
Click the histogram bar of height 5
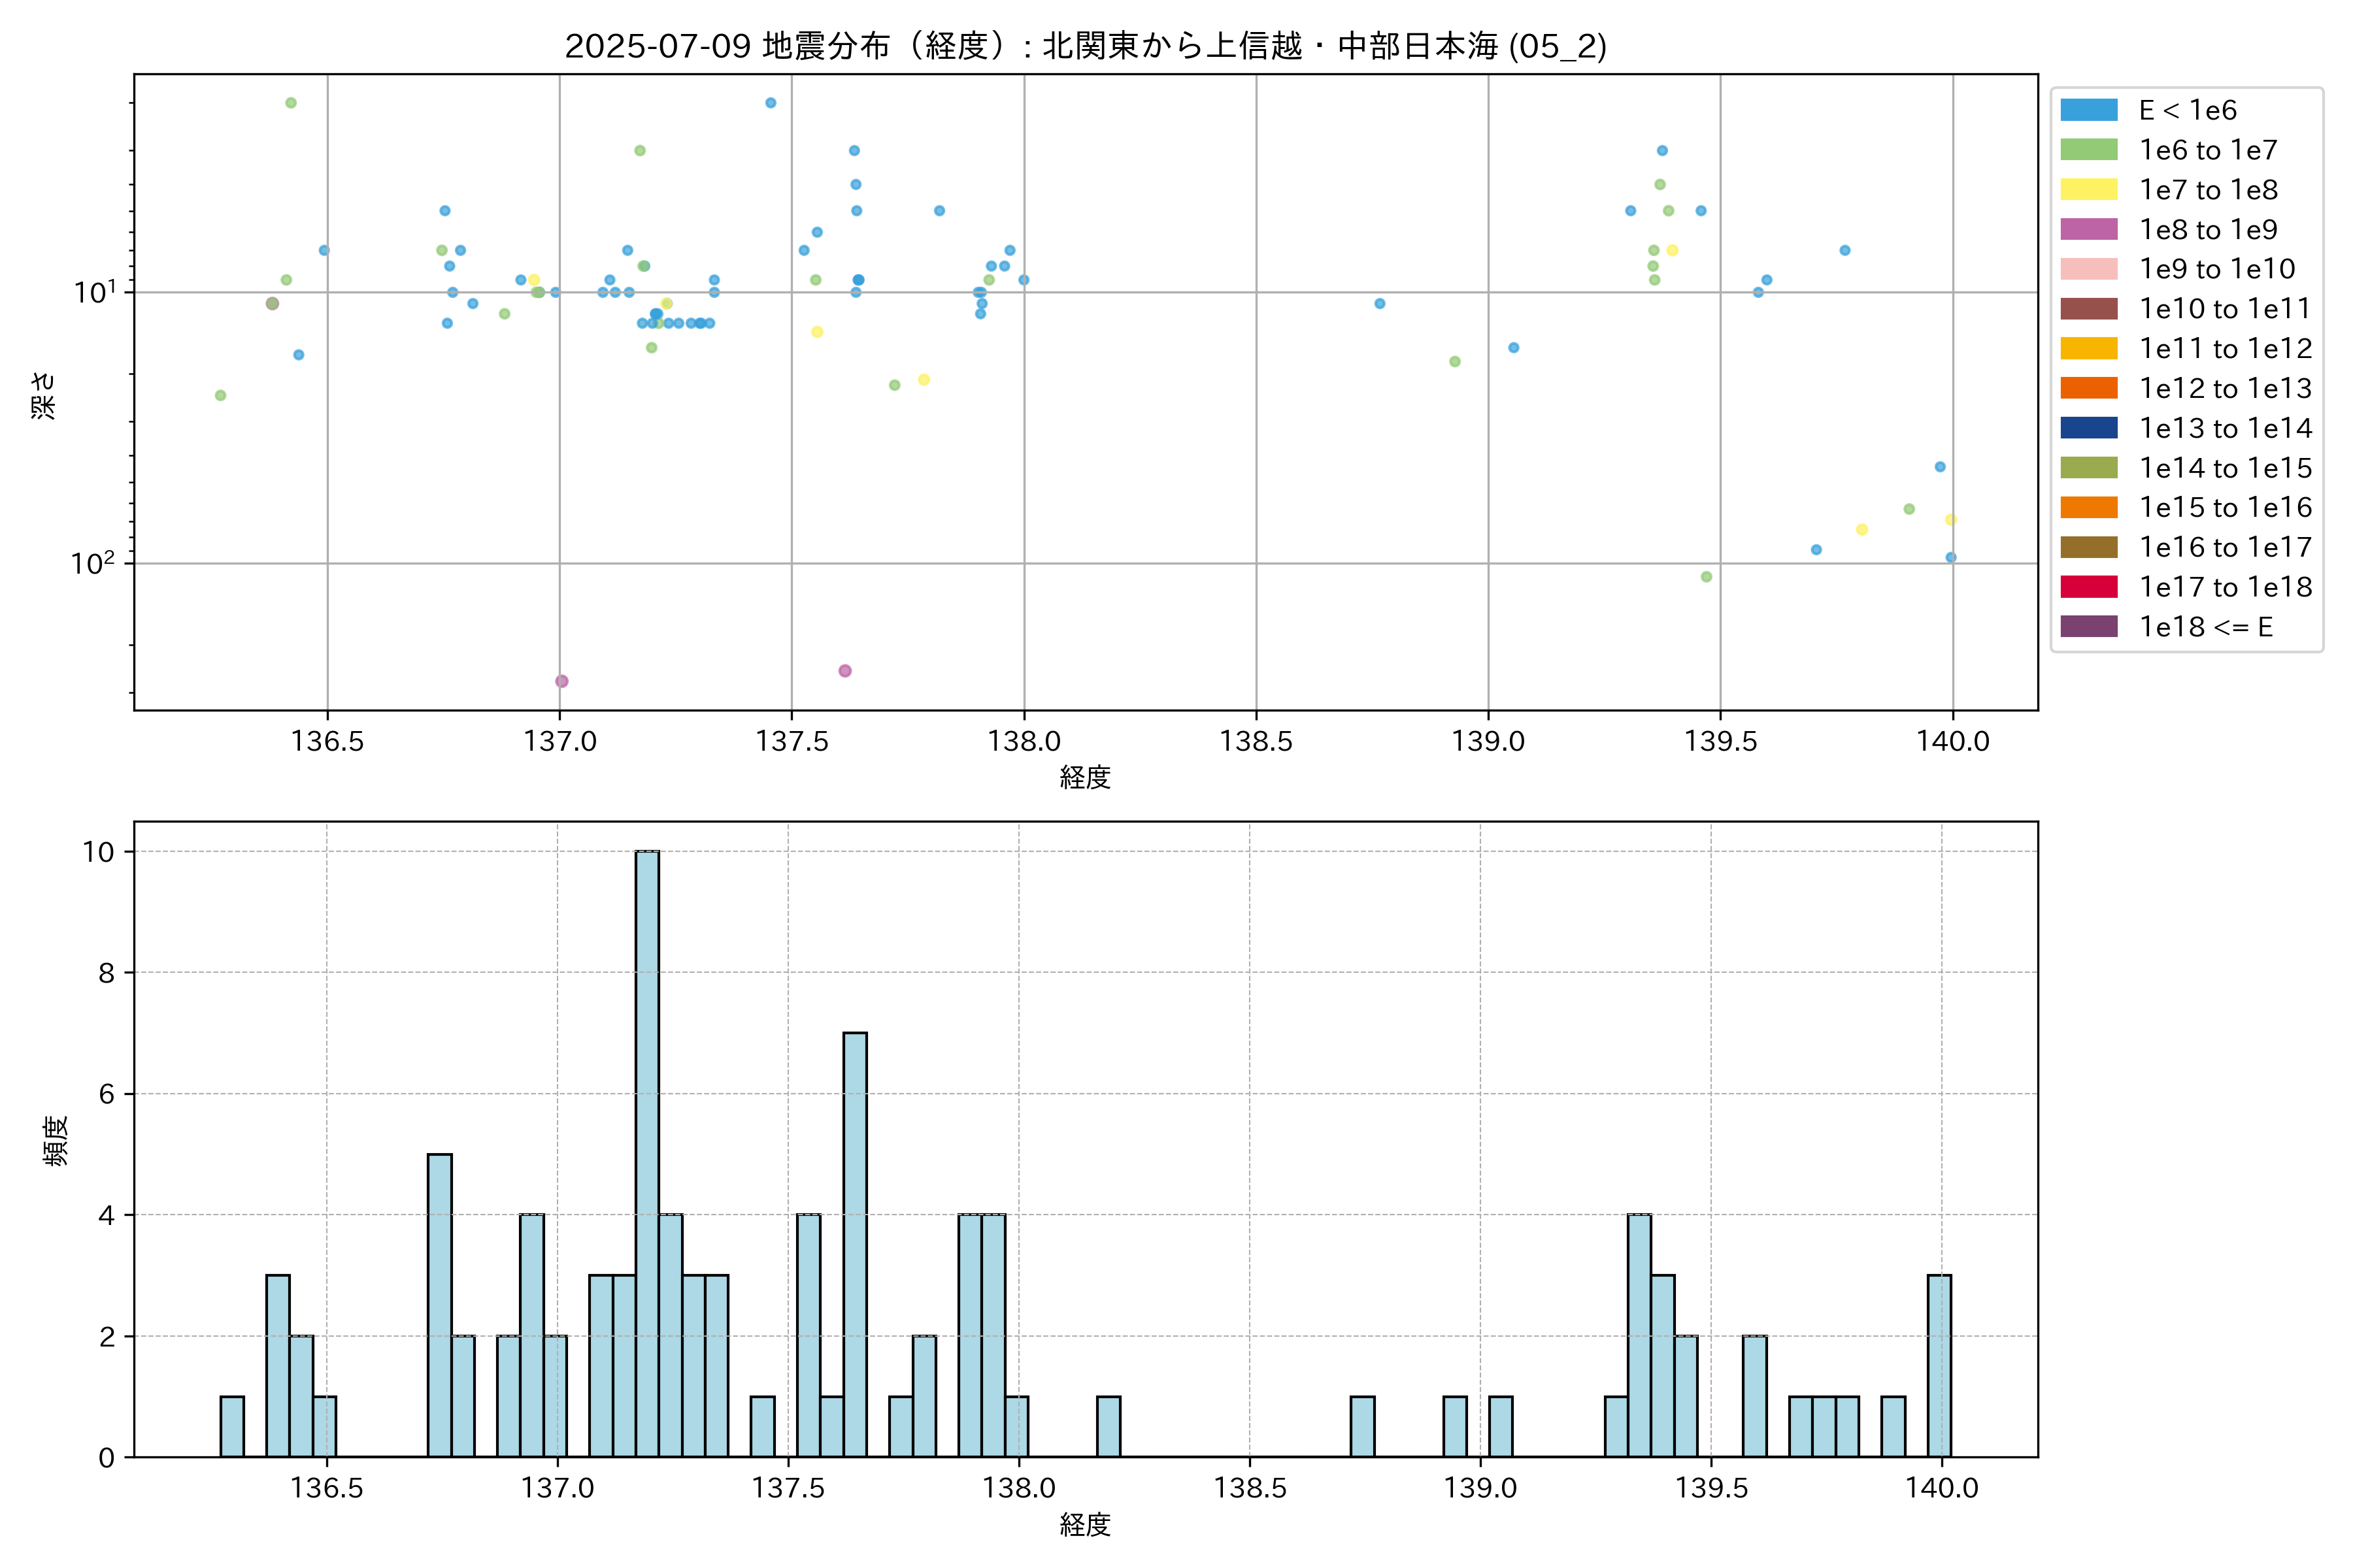[x=439, y=1305]
